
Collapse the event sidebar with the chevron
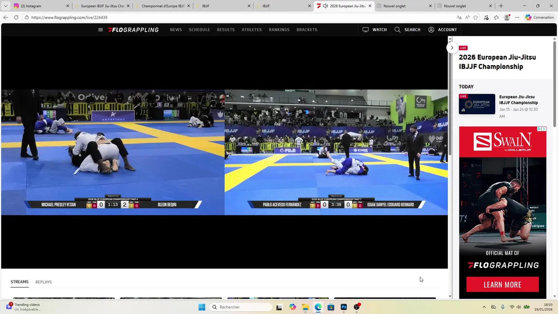point(452,48)
